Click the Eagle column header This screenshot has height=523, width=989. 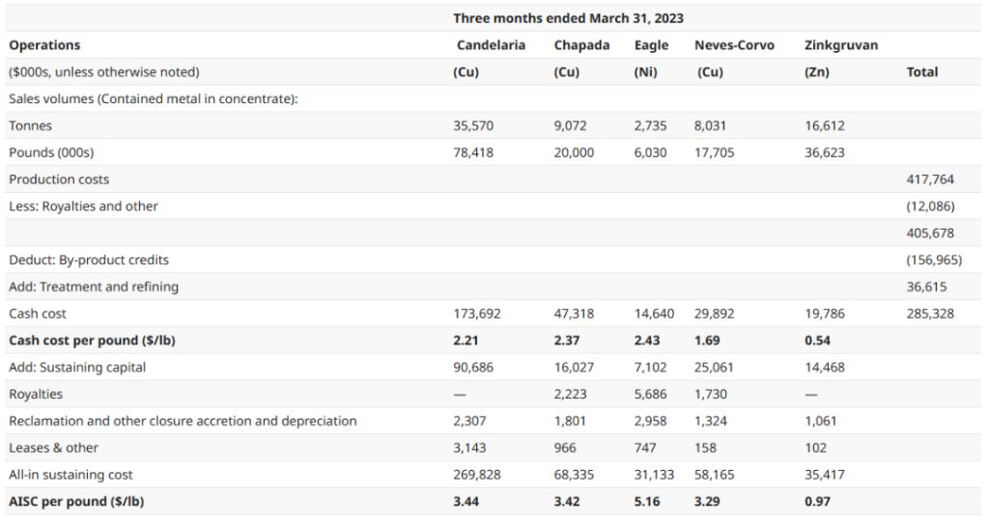coord(651,45)
